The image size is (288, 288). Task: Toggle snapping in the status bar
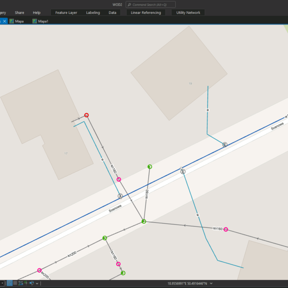[10, 283]
